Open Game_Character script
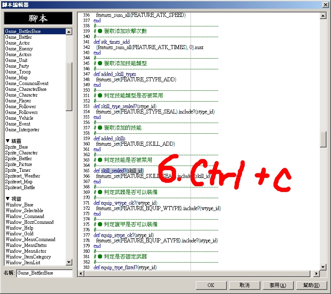This screenshot has width=331, height=294. pos(21,95)
